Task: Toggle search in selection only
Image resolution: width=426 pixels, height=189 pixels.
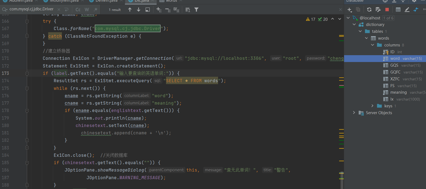Action: point(188,10)
